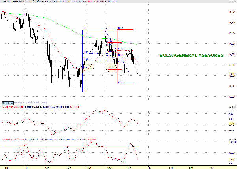Click the 100,00 label on stochastic axis
Viewport: 237px width, 169px height.
(232, 142)
